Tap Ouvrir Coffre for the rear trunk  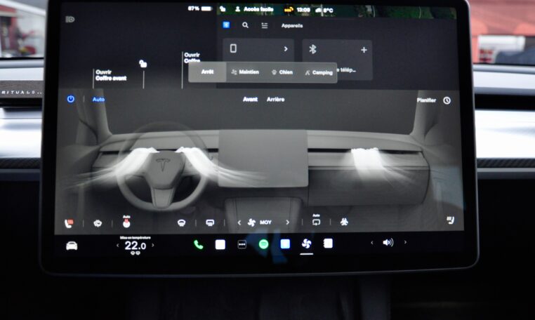[x=192, y=58]
